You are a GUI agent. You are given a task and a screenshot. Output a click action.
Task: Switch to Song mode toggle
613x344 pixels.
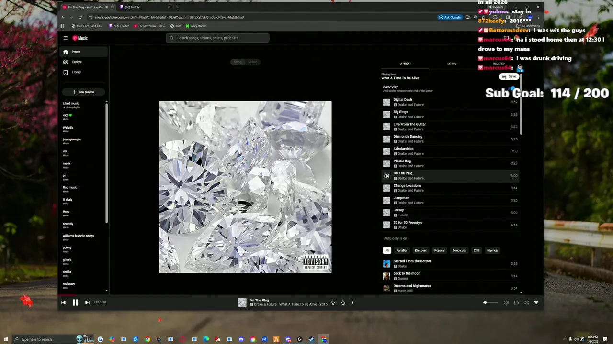[238, 62]
